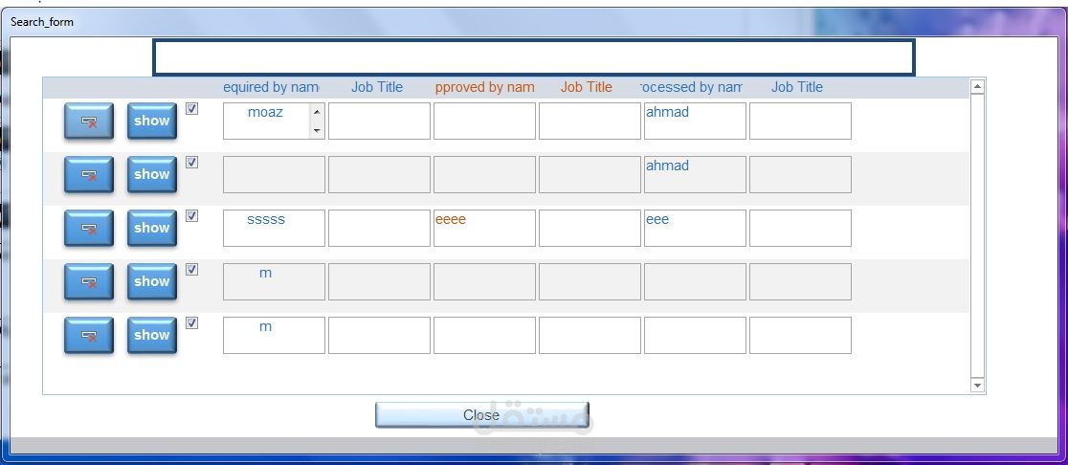This screenshot has width=1068, height=465.
Task: Click the 'eee' processed by name field
Action: [x=695, y=228]
